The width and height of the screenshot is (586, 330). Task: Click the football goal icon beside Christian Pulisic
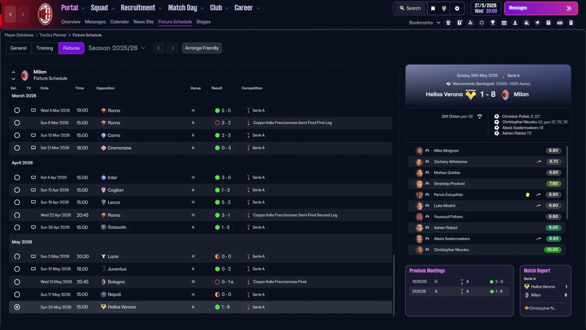[497, 116]
